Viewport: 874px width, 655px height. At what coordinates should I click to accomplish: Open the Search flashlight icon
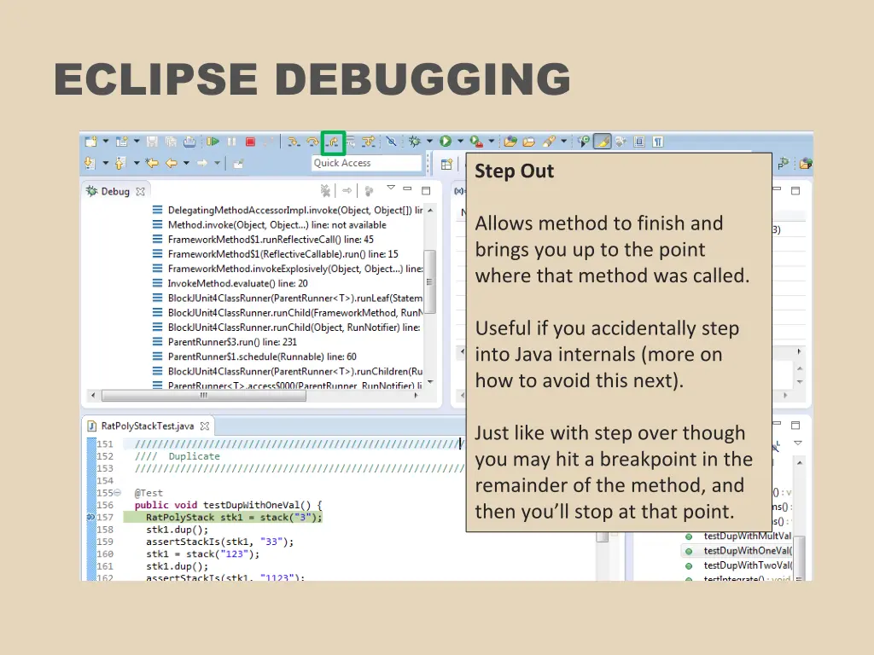[550, 141]
